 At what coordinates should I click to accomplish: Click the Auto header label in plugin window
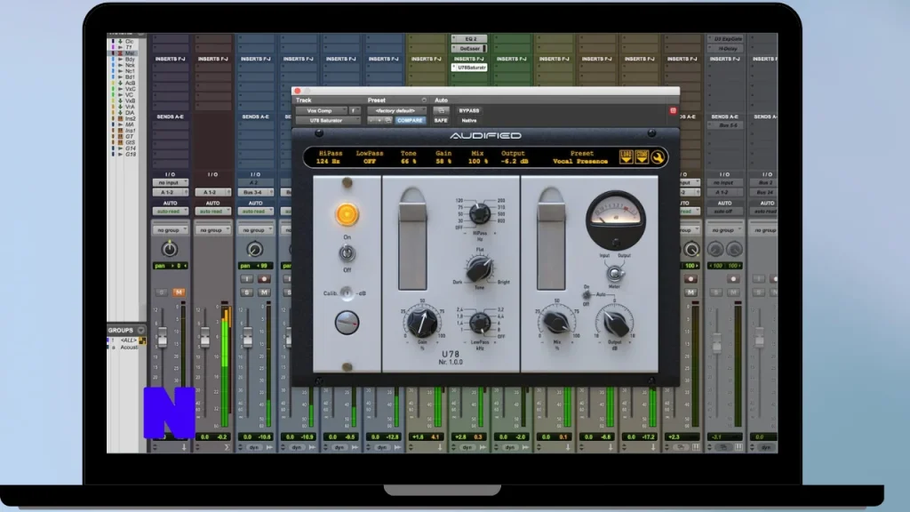click(441, 100)
